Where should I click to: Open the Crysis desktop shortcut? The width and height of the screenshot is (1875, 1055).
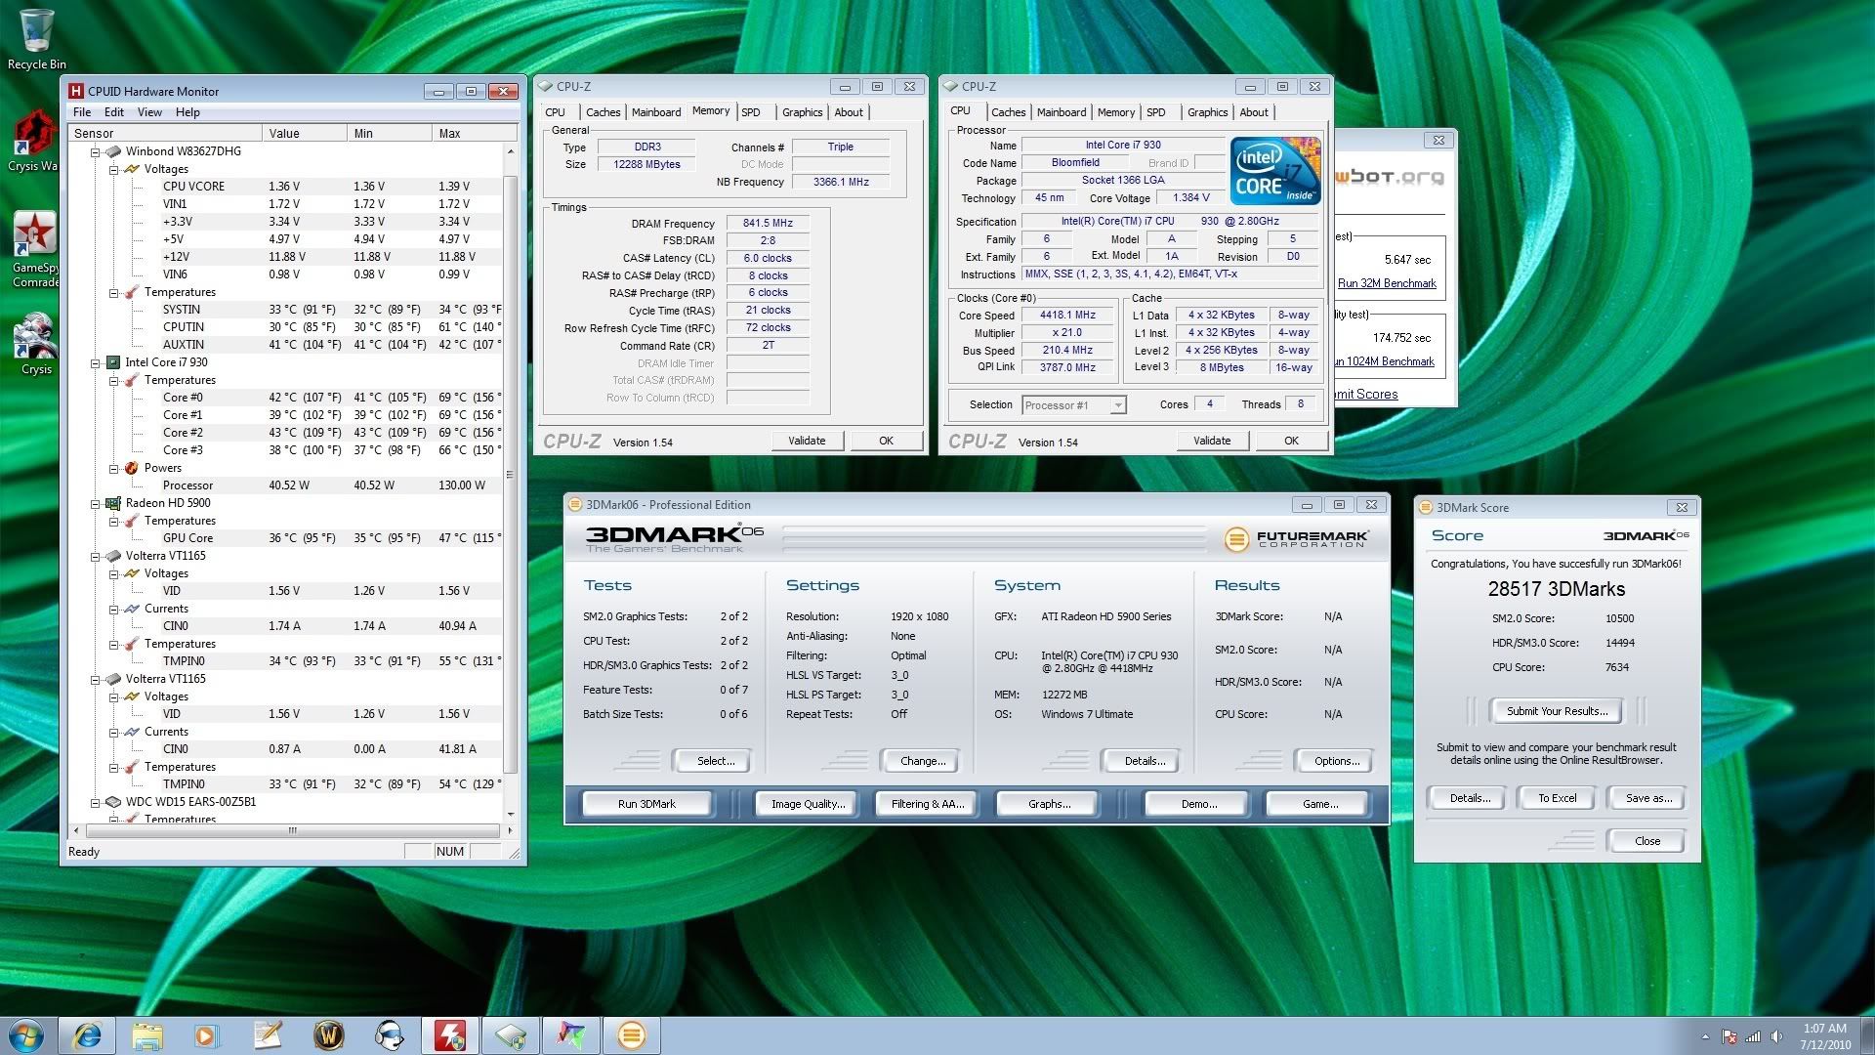pyautogui.click(x=36, y=344)
